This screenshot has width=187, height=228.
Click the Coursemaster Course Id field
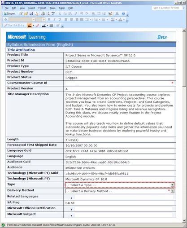coord(120,83)
